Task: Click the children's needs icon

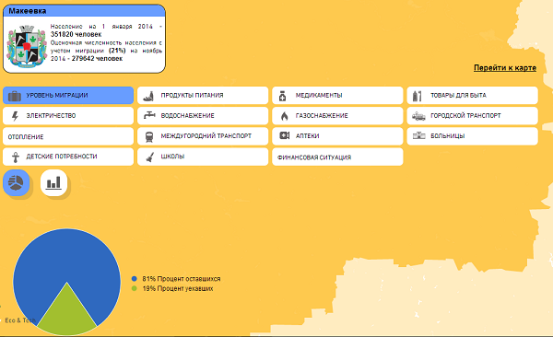Action: [x=15, y=157]
